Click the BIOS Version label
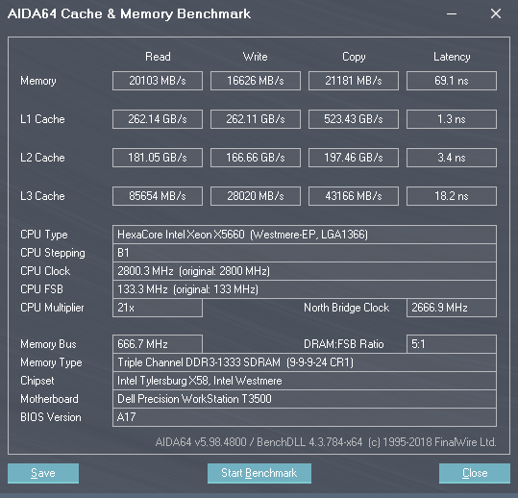 pos(51,417)
